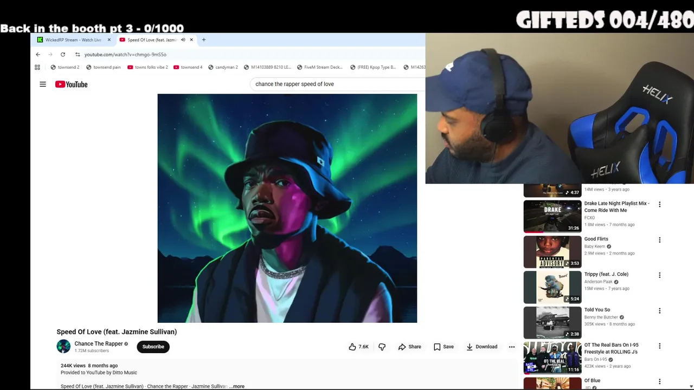Select the Speed Of Love tab
Image resolution: width=694 pixels, height=390 pixels.
click(156, 40)
